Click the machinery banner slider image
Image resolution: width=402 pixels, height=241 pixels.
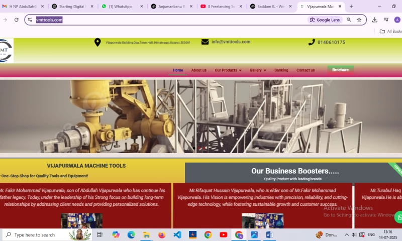click(x=201, y=116)
